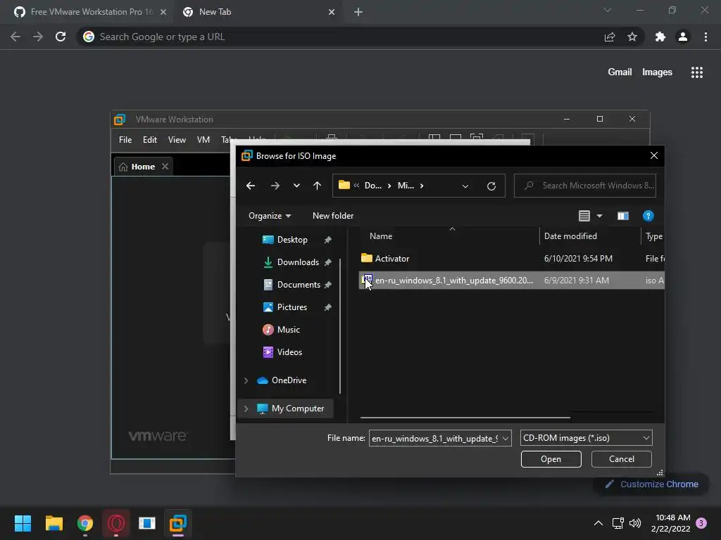The width and height of the screenshot is (721, 540).
Task: Switch to Free VMware Workstation Pro Chrome tab
Action: (86, 12)
